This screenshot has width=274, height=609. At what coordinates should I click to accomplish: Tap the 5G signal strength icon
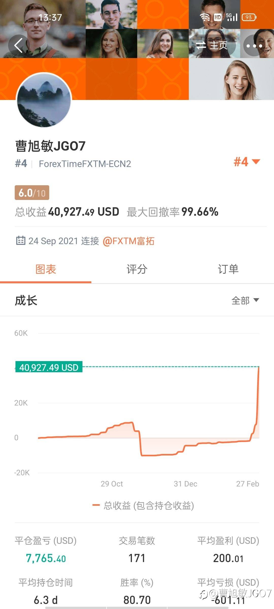(x=232, y=17)
